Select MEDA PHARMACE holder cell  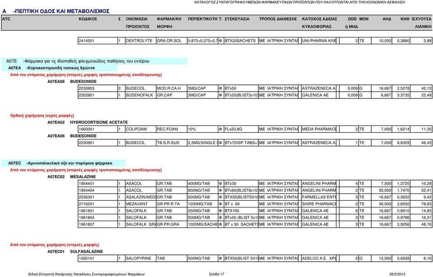[319, 129]
